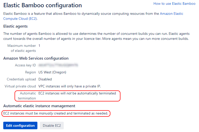This screenshot has width=199, height=132.
Task: Click the VPC instances private IP text
Action: point(70,86)
